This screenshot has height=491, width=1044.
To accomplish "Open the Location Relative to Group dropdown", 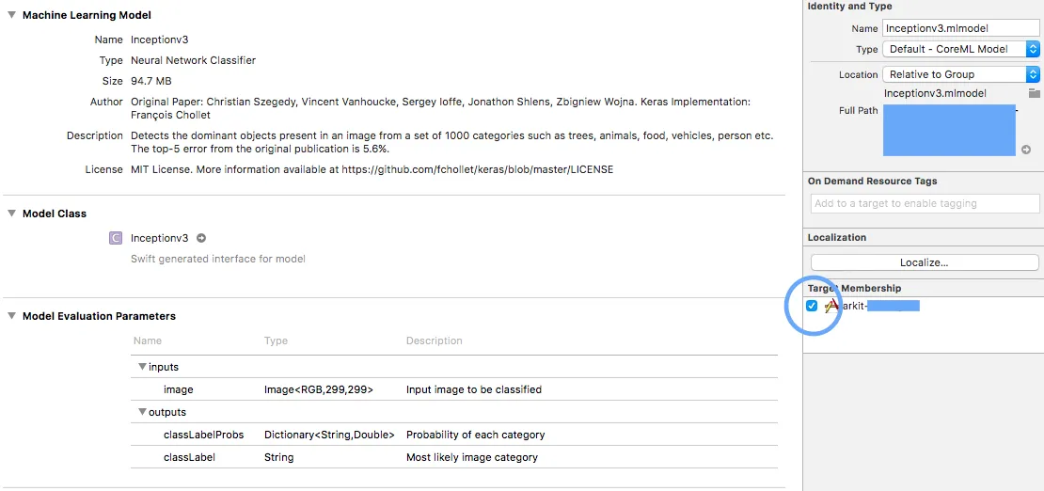I will [x=960, y=74].
